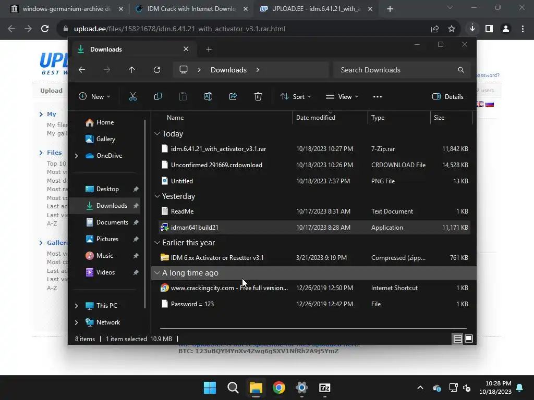Image resolution: width=534 pixels, height=400 pixels.
Task: Select the Untitled PNG file
Action: 314,181
